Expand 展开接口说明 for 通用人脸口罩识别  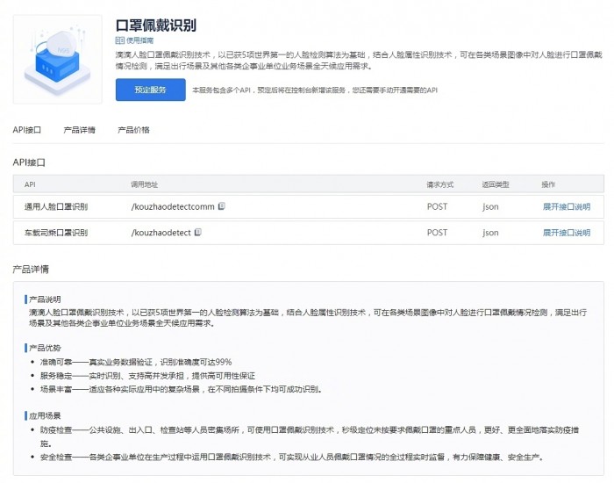coord(566,207)
